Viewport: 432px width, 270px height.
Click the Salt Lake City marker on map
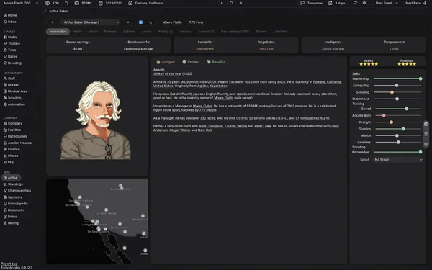[x=120, y=186]
